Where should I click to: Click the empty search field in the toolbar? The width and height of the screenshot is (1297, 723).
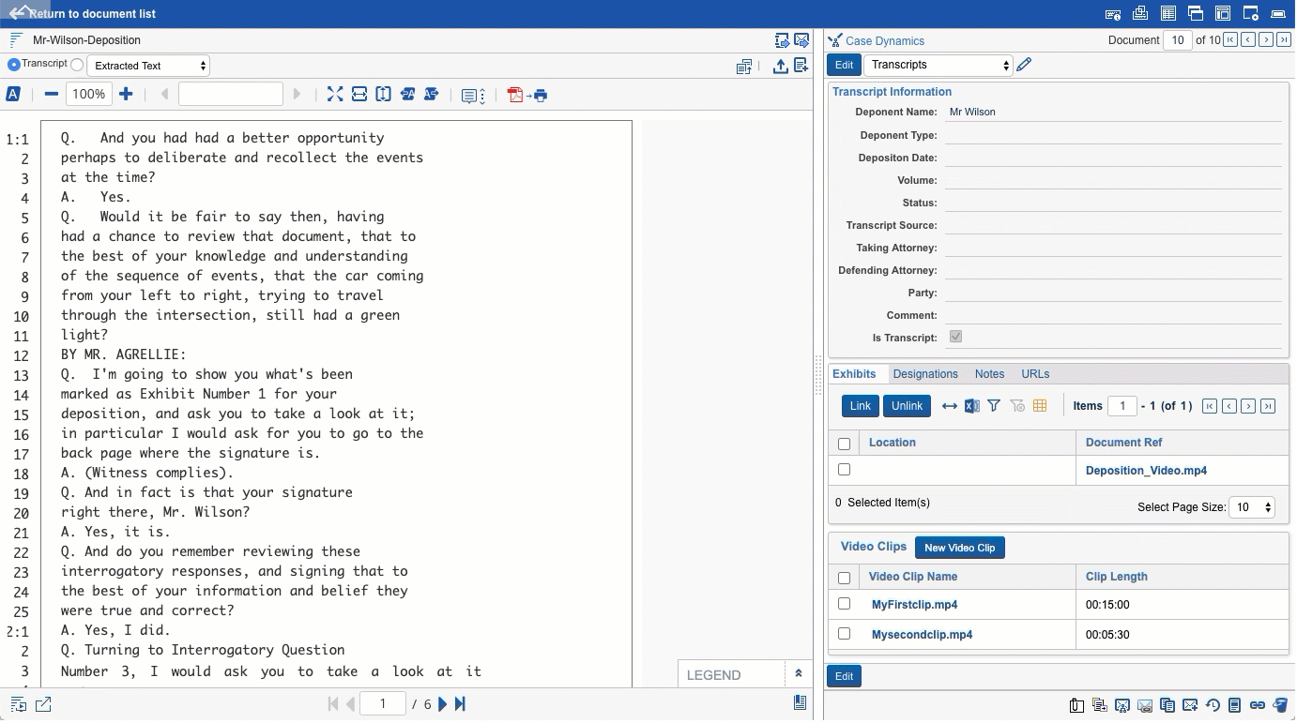point(231,94)
